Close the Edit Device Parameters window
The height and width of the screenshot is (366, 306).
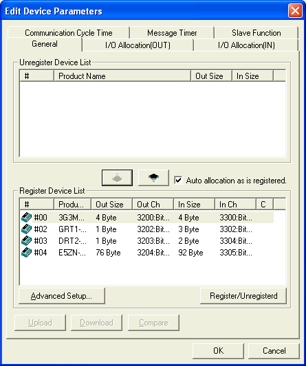pos(295,11)
